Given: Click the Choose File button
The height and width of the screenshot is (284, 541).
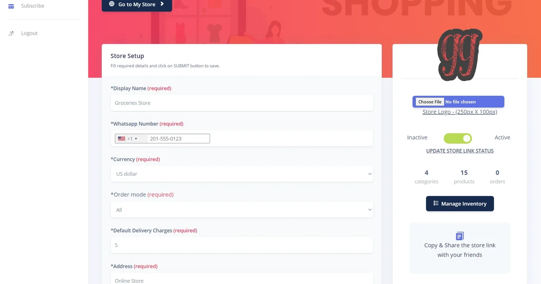Looking at the screenshot, I should click(430, 102).
